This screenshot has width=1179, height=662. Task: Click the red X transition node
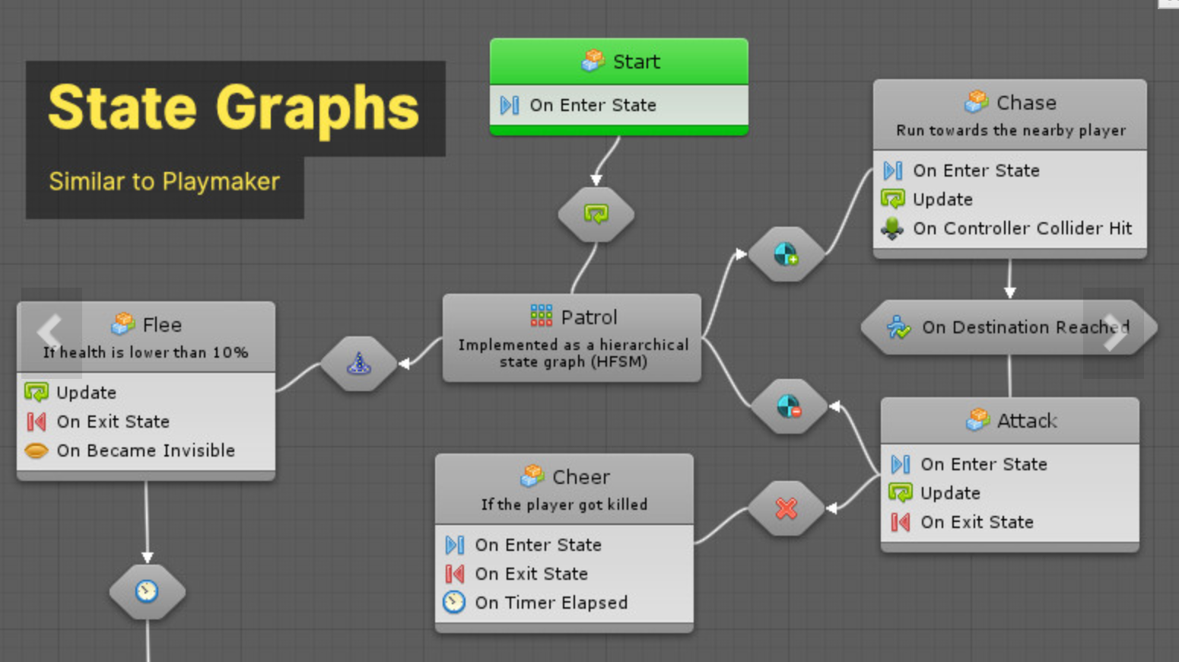point(787,508)
